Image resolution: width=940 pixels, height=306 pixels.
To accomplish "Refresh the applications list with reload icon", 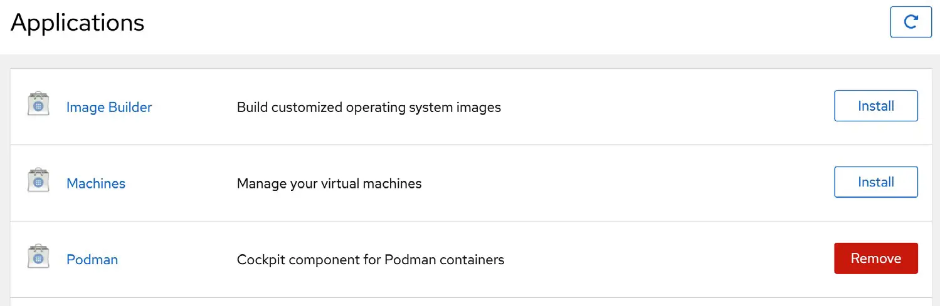I will (911, 22).
